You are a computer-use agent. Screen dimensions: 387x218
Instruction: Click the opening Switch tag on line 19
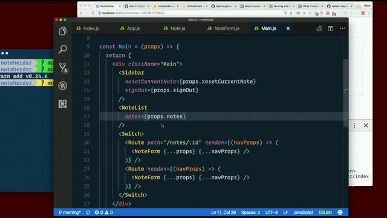[x=131, y=134]
